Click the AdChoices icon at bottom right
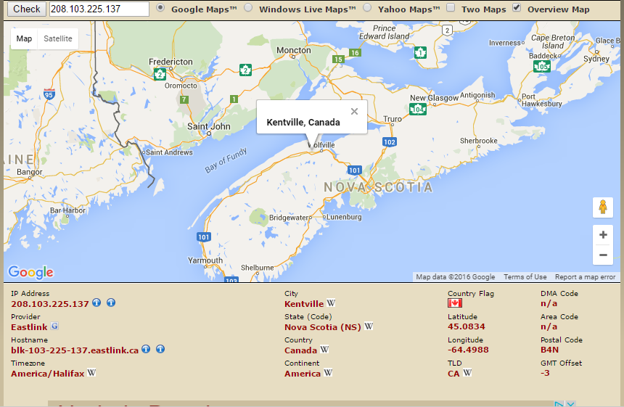The width and height of the screenshot is (624, 407). click(x=559, y=404)
